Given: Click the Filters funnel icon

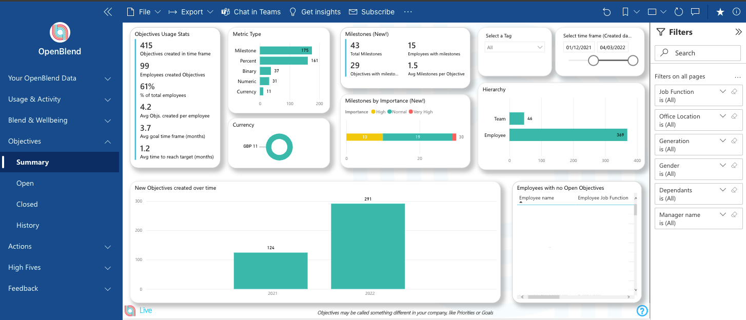Looking at the screenshot, I should [661, 32].
